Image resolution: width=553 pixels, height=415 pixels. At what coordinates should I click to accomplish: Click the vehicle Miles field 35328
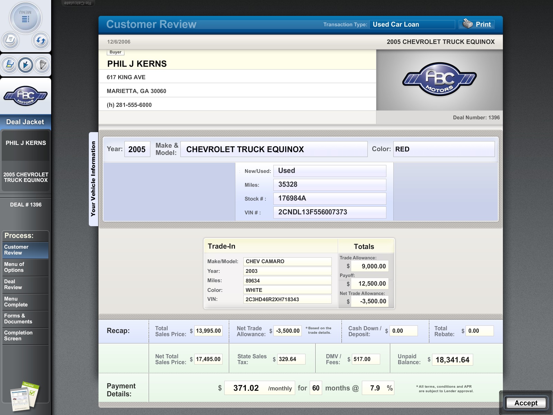pos(330,185)
